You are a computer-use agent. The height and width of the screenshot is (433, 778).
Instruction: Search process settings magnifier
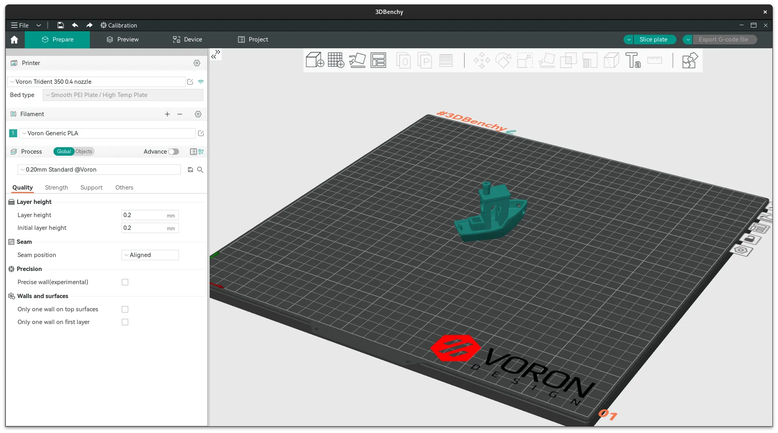coord(200,170)
